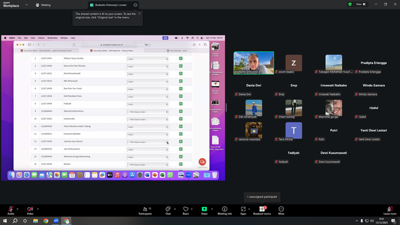
Task: Open the Windows Start menu
Action: pos(5,221)
